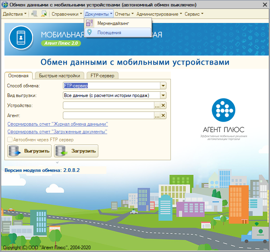The width and height of the screenshot is (270, 252).
Task: Open the Администрирование menu
Action: point(159,14)
